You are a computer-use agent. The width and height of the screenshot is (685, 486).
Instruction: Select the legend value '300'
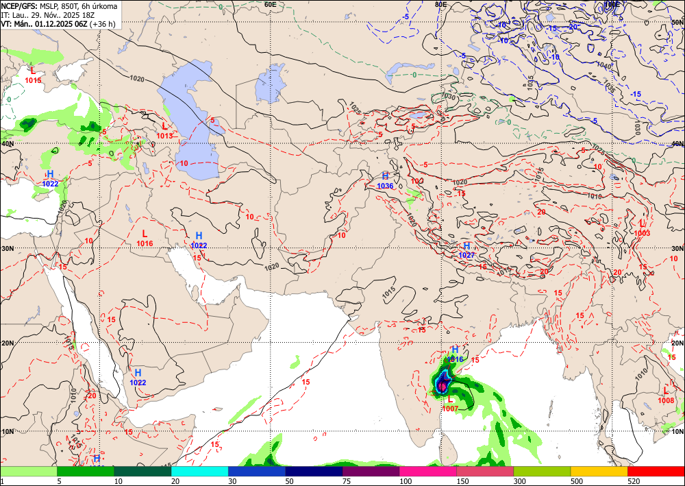click(x=520, y=481)
